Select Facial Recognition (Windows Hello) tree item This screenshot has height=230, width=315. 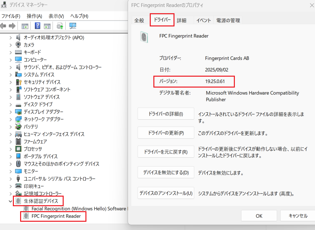(79, 209)
